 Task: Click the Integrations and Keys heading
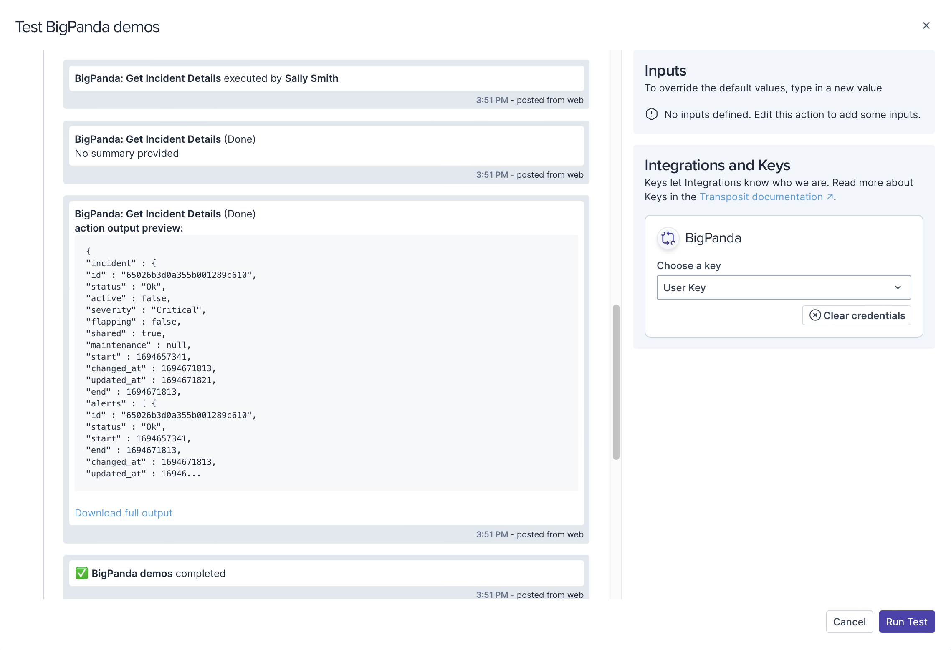point(717,165)
